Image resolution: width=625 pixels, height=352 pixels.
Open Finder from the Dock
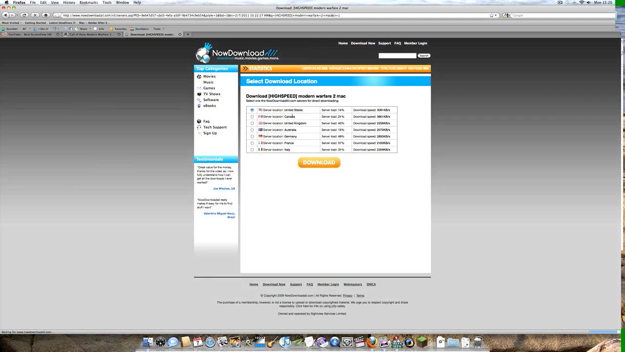pos(147,342)
